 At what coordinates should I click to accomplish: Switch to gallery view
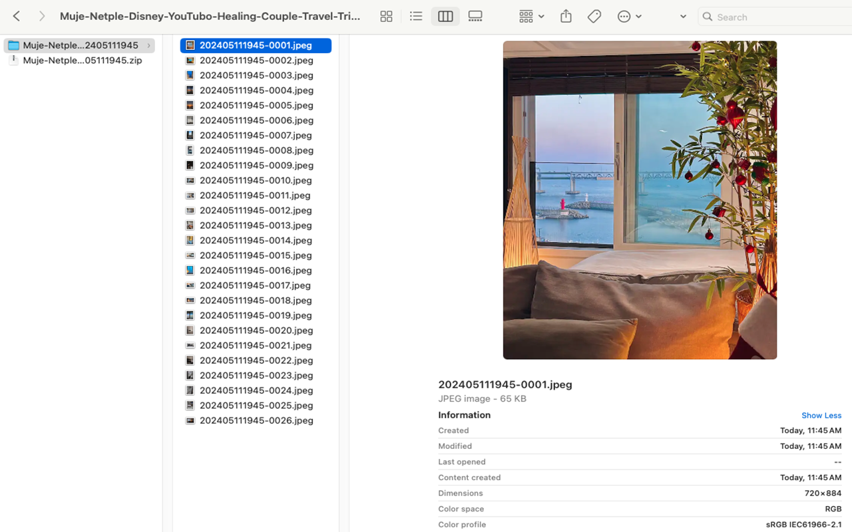click(x=475, y=17)
